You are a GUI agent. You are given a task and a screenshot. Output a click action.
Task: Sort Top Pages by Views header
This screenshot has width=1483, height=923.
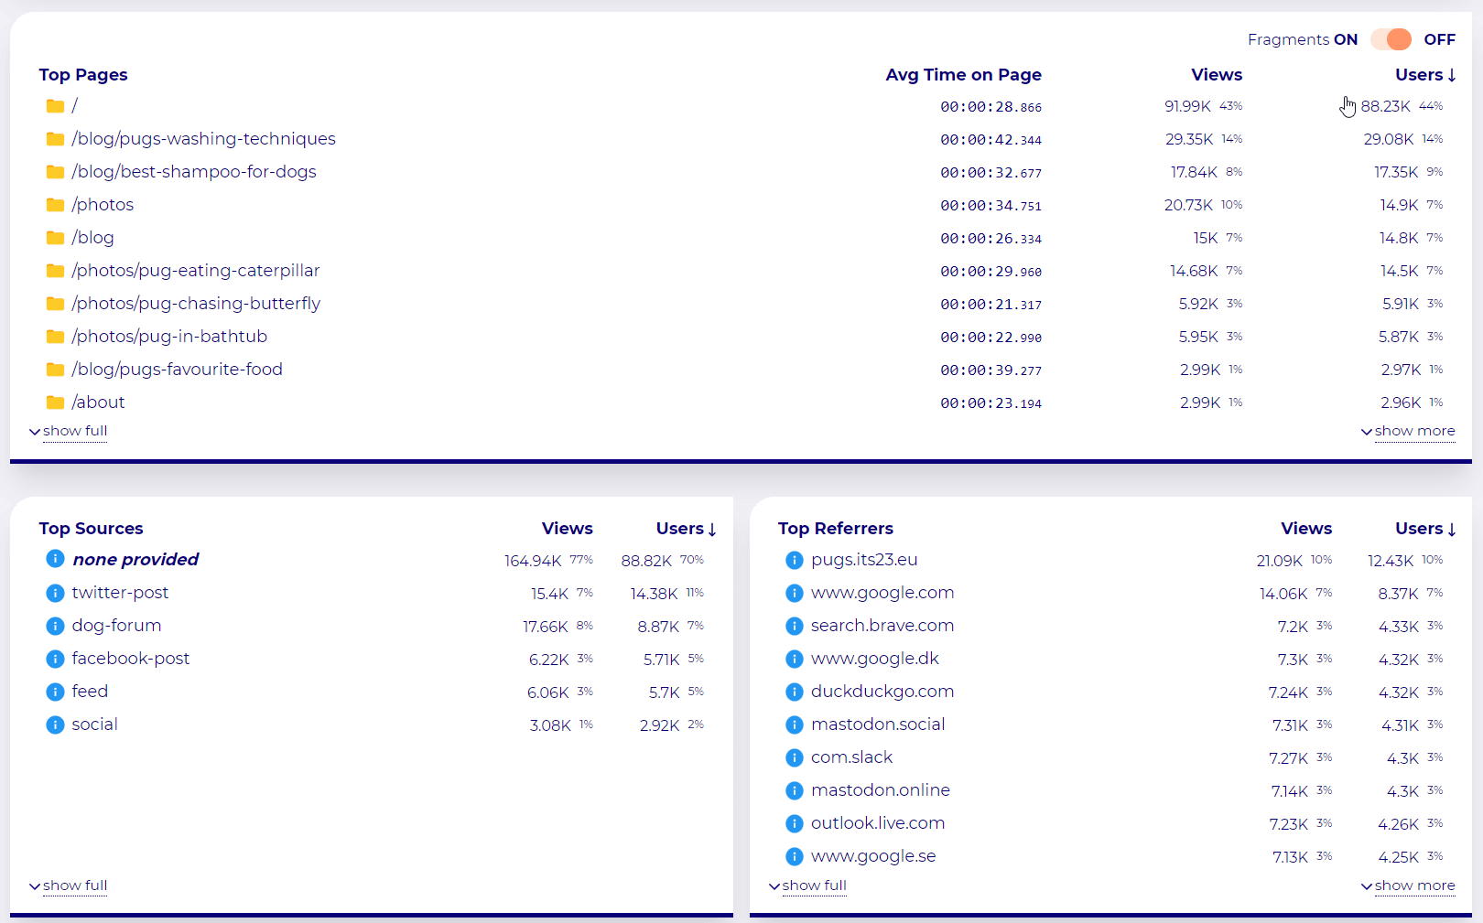(1217, 75)
